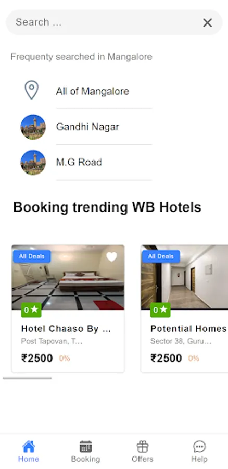Click the star rating badge on Potential Homes
The height and width of the screenshot is (469, 228).
pos(160,310)
